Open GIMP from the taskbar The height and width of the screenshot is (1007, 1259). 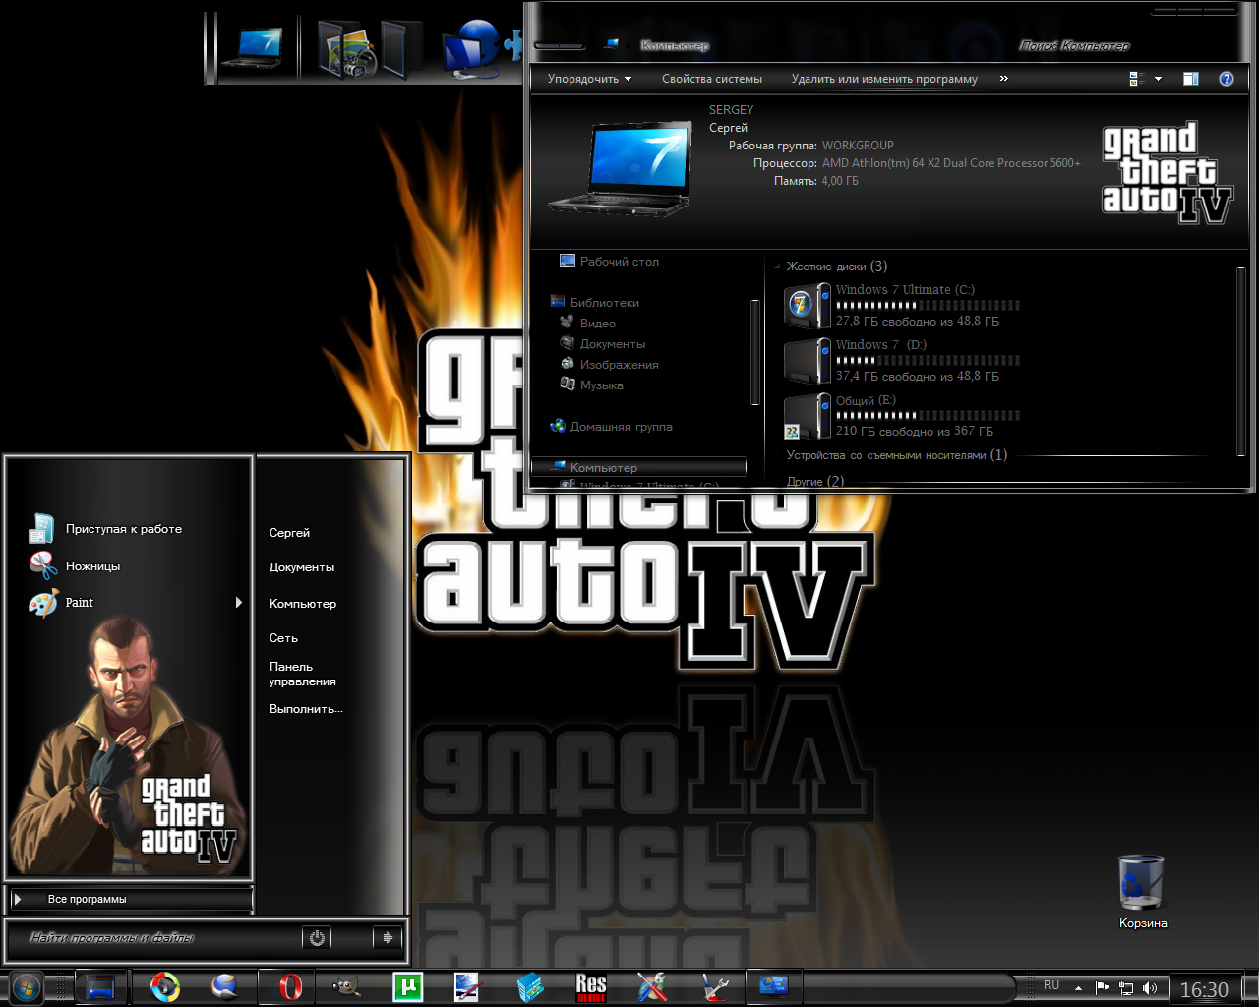(346, 986)
